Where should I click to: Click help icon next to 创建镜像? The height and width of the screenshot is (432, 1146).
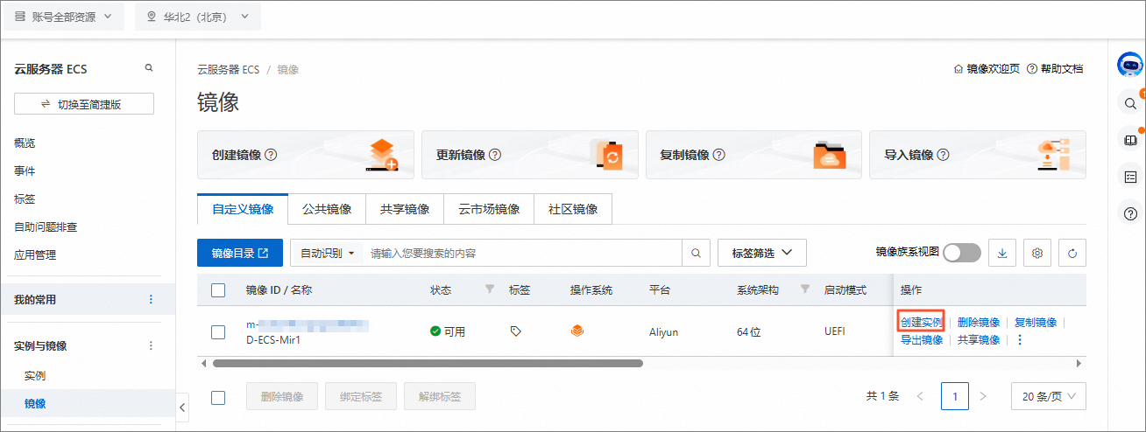(271, 155)
